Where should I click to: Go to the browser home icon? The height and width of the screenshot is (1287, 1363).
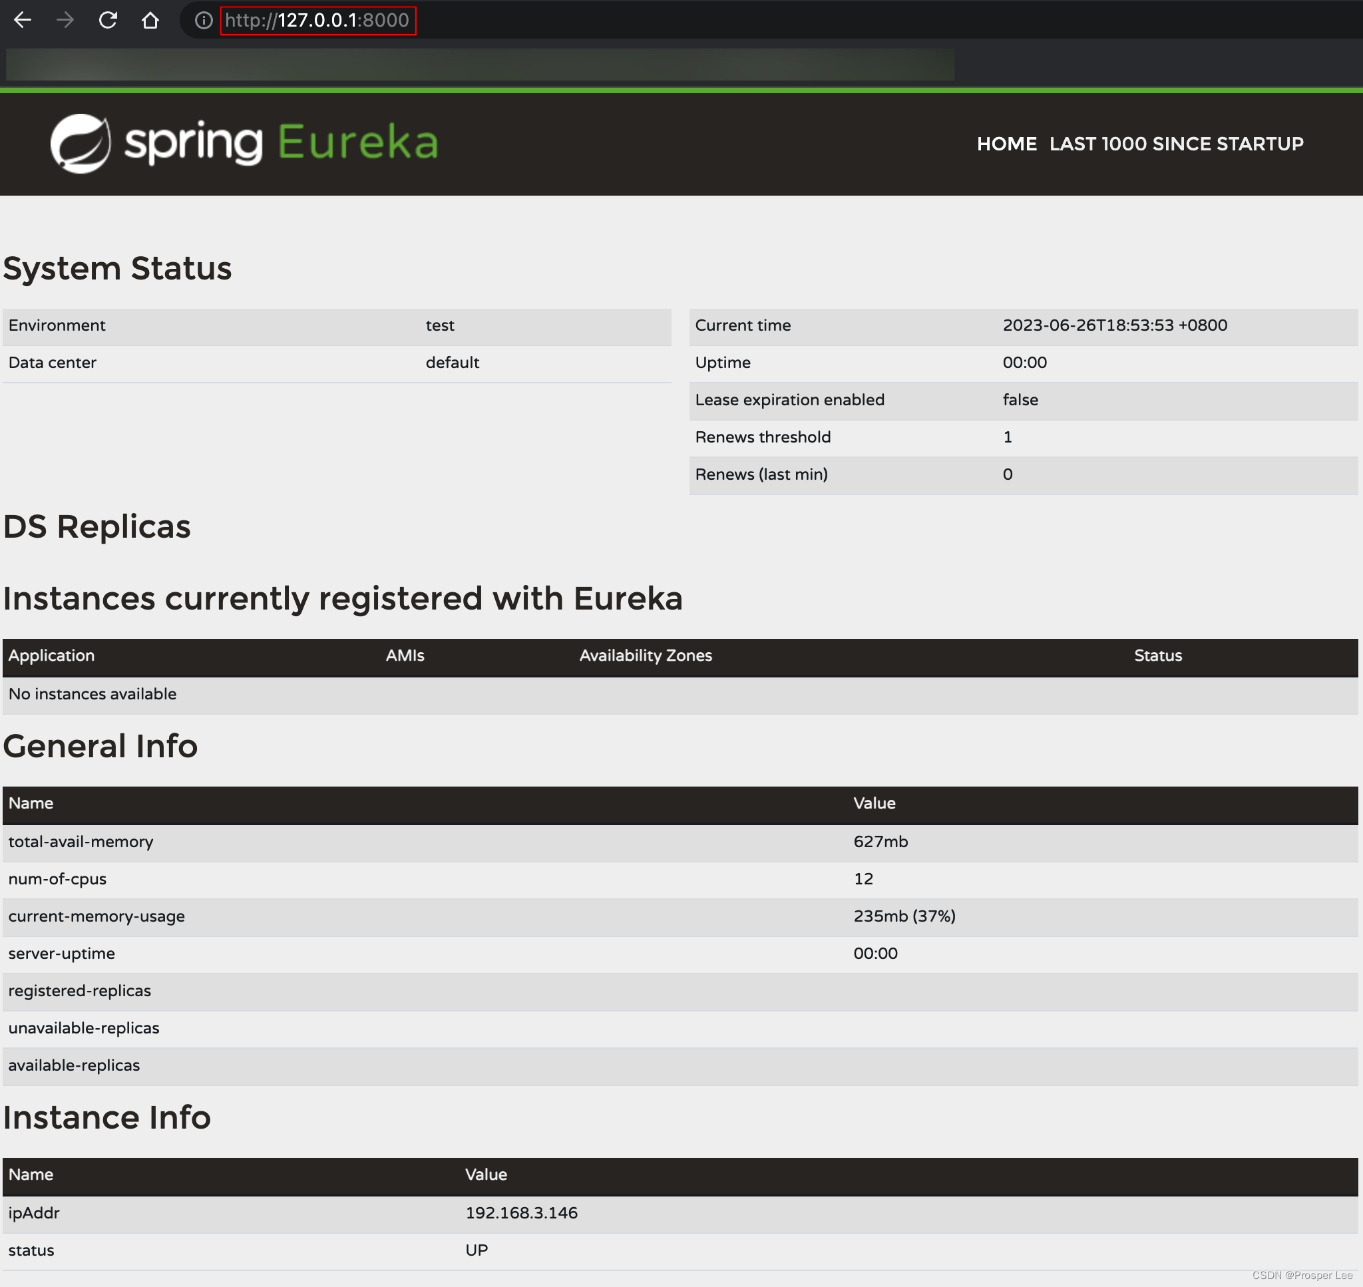pos(150,20)
